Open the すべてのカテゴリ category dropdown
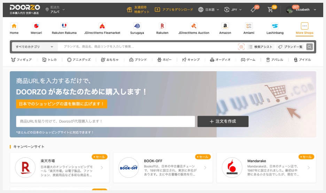This screenshot has height=193, width=326. (x=34, y=47)
